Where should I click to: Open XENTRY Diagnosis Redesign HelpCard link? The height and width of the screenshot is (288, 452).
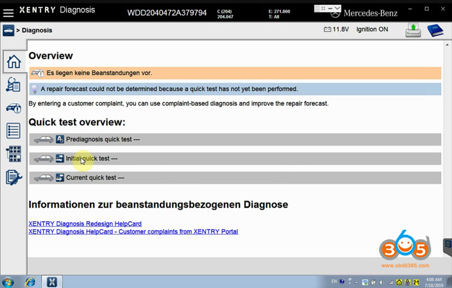tap(85, 223)
